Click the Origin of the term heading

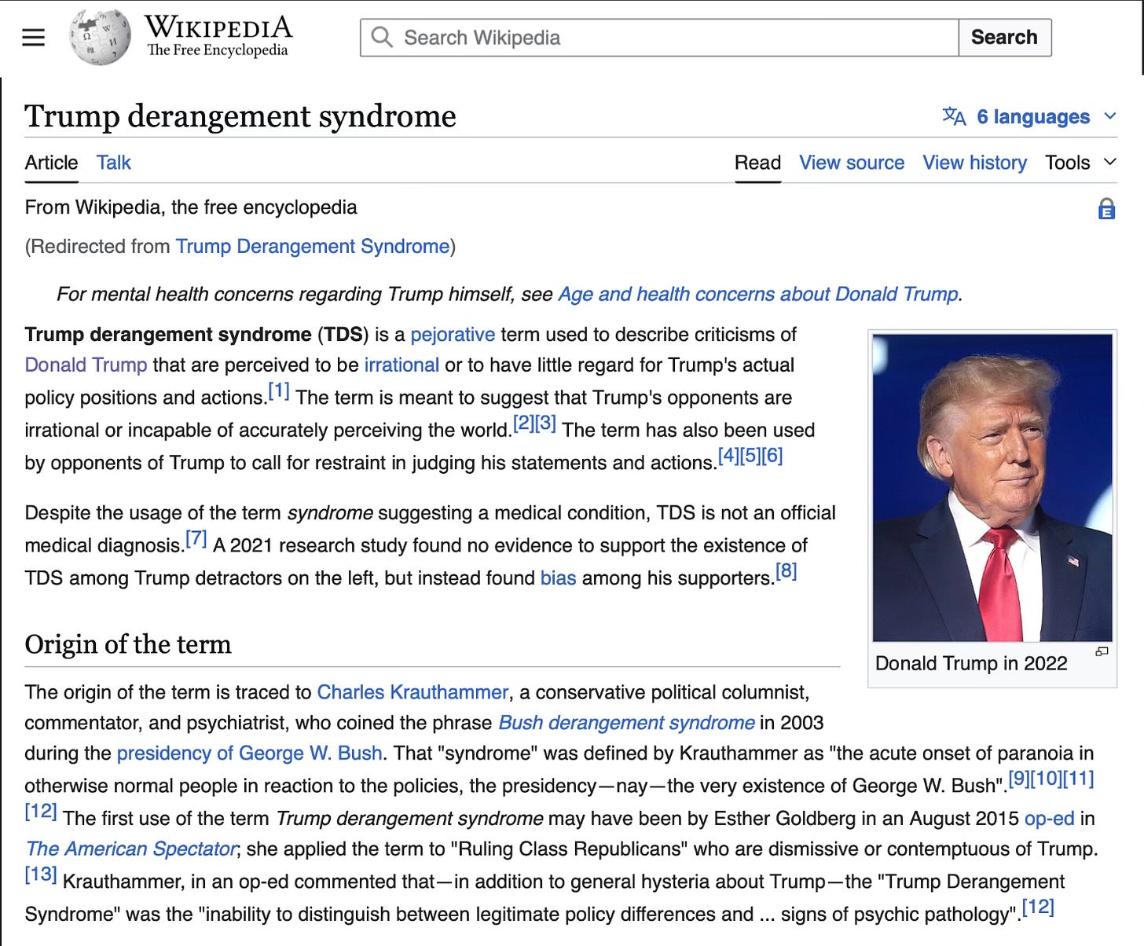click(128, 644)
